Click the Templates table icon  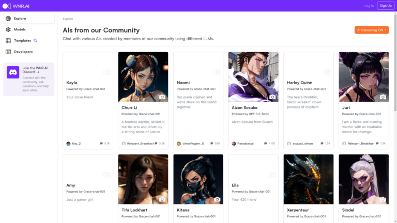click(x=8, y=41)
